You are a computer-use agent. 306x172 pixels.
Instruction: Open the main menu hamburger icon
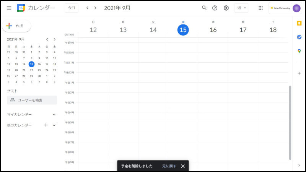[x=9, y=8]
